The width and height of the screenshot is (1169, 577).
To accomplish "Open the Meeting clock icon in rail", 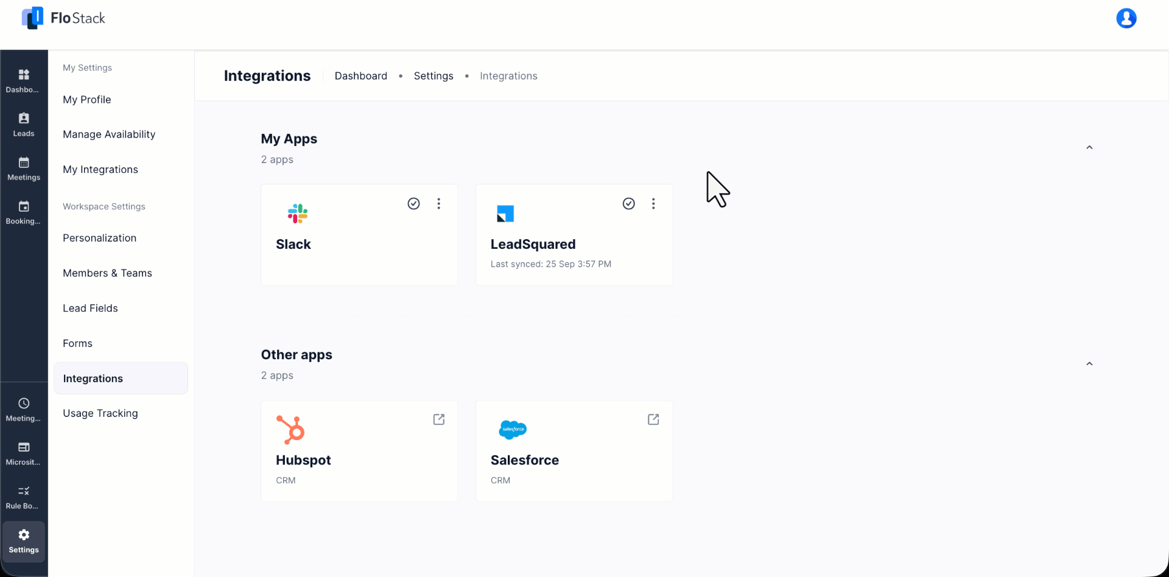I will click(x=24, y=403).
